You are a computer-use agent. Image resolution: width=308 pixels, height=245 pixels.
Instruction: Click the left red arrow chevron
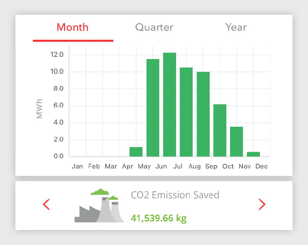tap(46, 205)
